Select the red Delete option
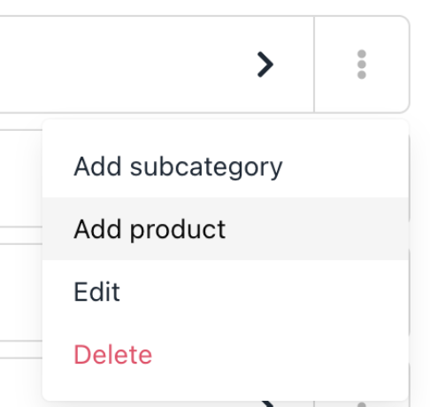The width and height of the screenshot is (430, 407). click(x=226, y=354)
